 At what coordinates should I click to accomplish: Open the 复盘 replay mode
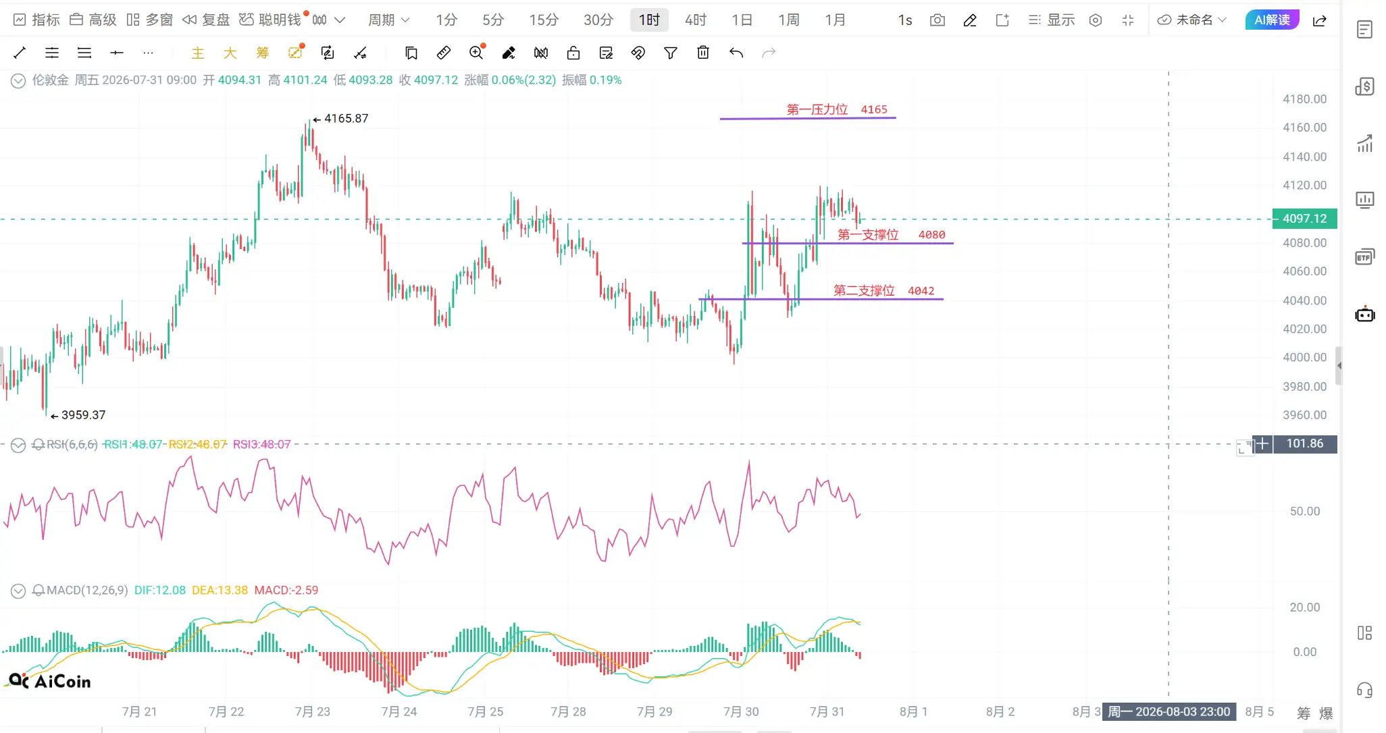pos(206,20)
